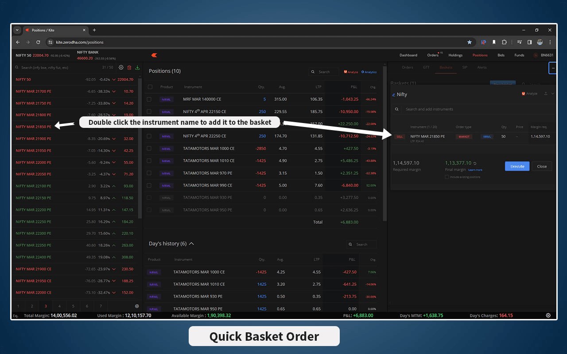Open the Orders menu item
This screenshot has width=567, height=354.
[x=433, y=55]
